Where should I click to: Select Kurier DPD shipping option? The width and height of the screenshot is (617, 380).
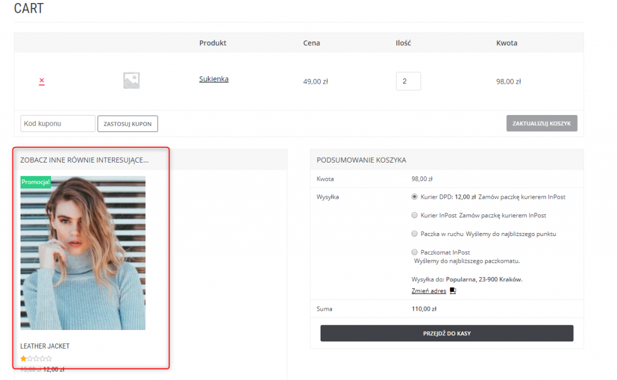pos(415,196)
